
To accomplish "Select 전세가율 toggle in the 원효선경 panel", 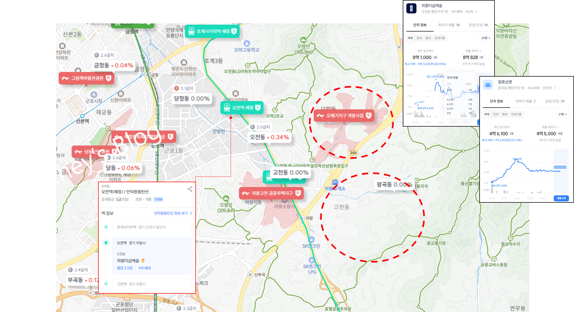I will (516, 114).
